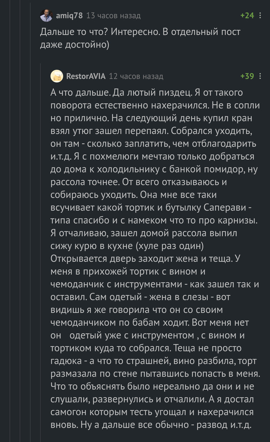The height and width of the screenshot is (442, 270).
Task: Click the divider bar beside +39
Action: tap(260, 76)
